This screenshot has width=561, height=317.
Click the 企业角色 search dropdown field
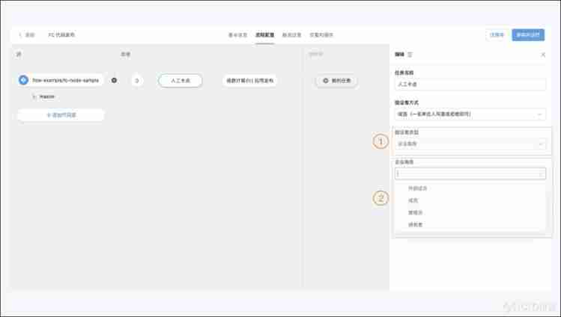click(x=470, y=173)
